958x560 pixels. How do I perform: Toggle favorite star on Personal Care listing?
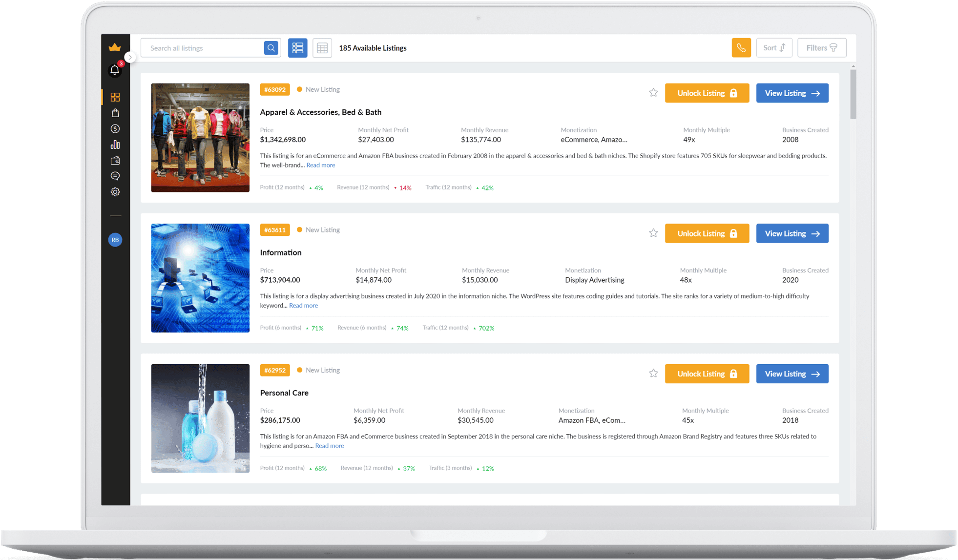click(653, 373)
